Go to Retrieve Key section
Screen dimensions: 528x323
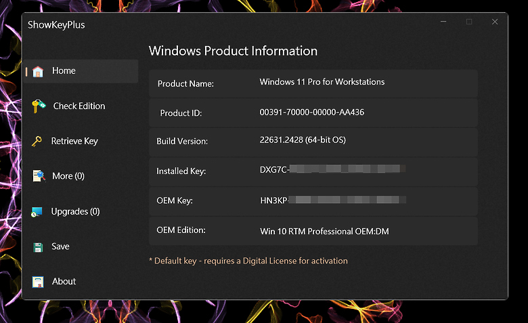pos(74,141)
